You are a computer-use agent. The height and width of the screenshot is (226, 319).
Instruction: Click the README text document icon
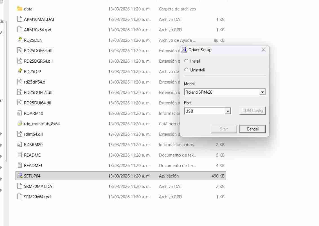(x=19, y=155)
